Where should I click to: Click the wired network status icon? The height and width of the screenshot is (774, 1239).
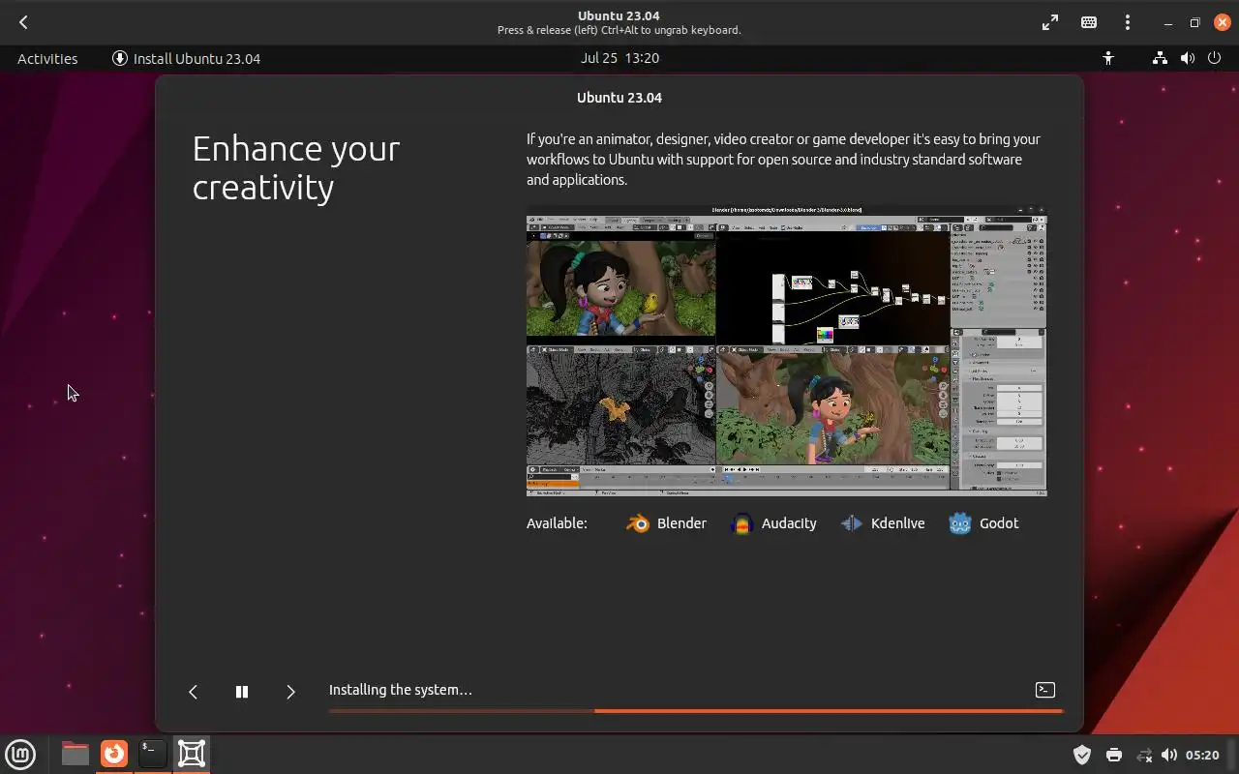1160,58
